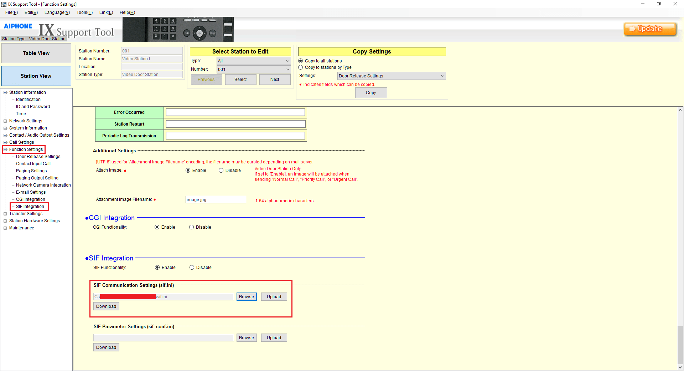Viewport: 684px width, 371px height.
Task: Collapse the Station Information tree node
Action: (x=5, y=93)
